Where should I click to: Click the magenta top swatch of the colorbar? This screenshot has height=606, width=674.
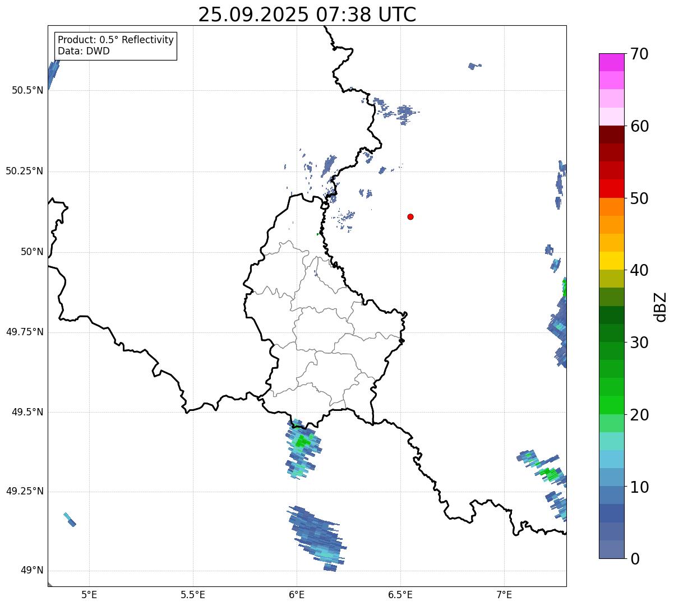pyautogui.click(x=612, y=62)
